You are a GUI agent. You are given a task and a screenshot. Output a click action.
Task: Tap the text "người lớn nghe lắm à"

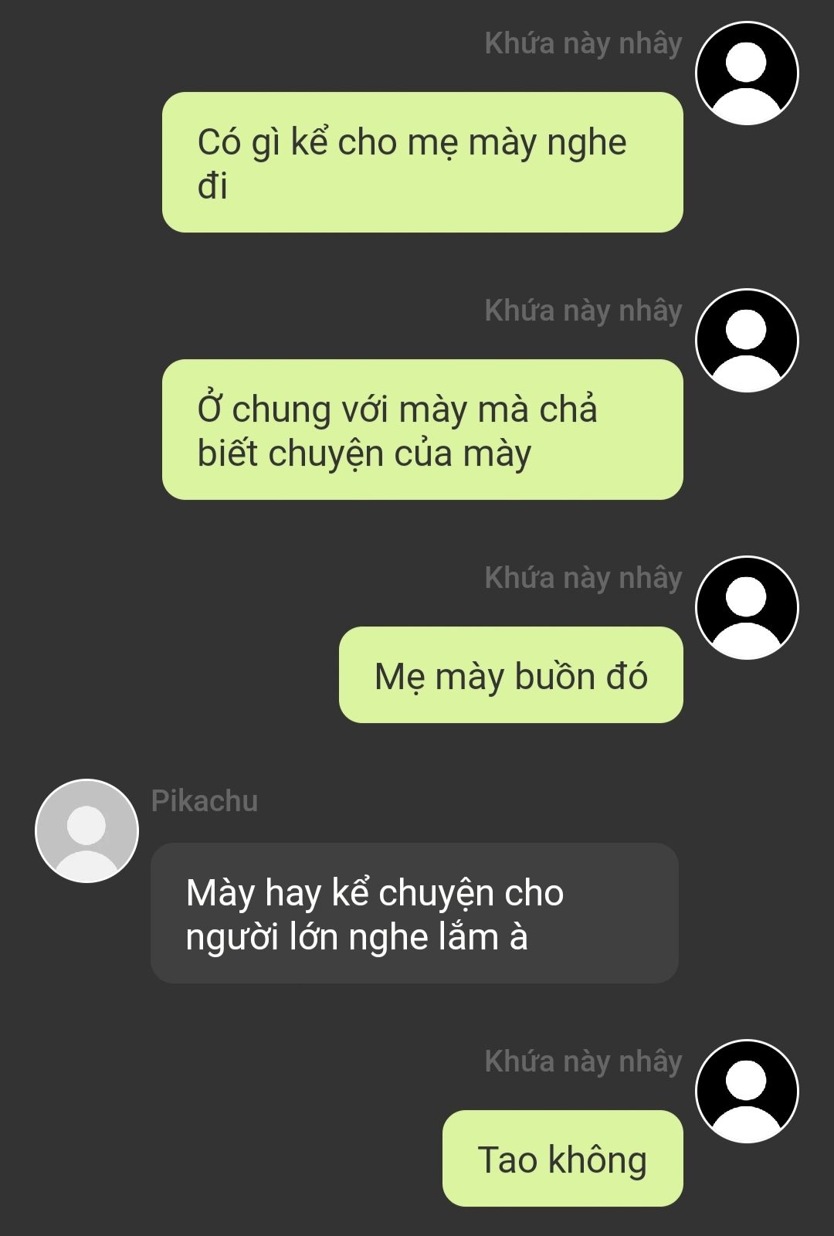(x=357, y=937)
